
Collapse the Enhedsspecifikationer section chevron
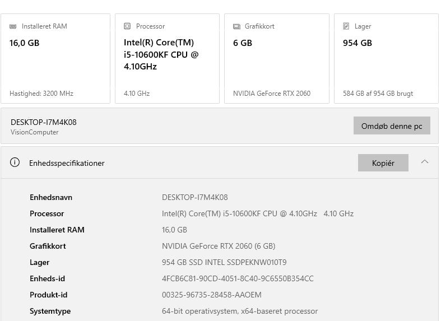point(425,162)
